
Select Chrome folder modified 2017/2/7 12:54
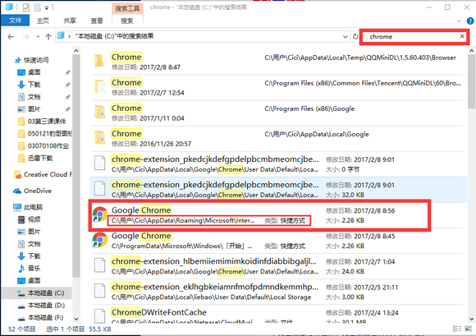pyautogui.click(x=277, y=87)
